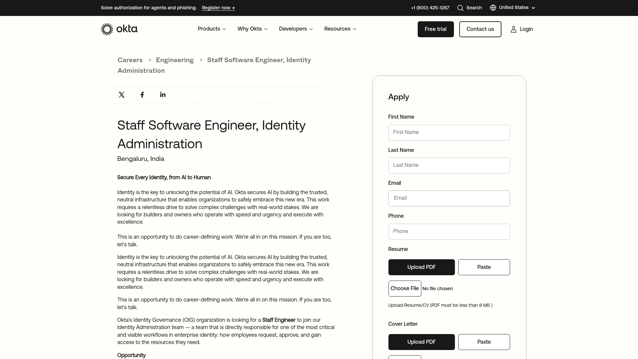Share the job on LinkedIn
The image size is (638, 359).
coord(163,95)
